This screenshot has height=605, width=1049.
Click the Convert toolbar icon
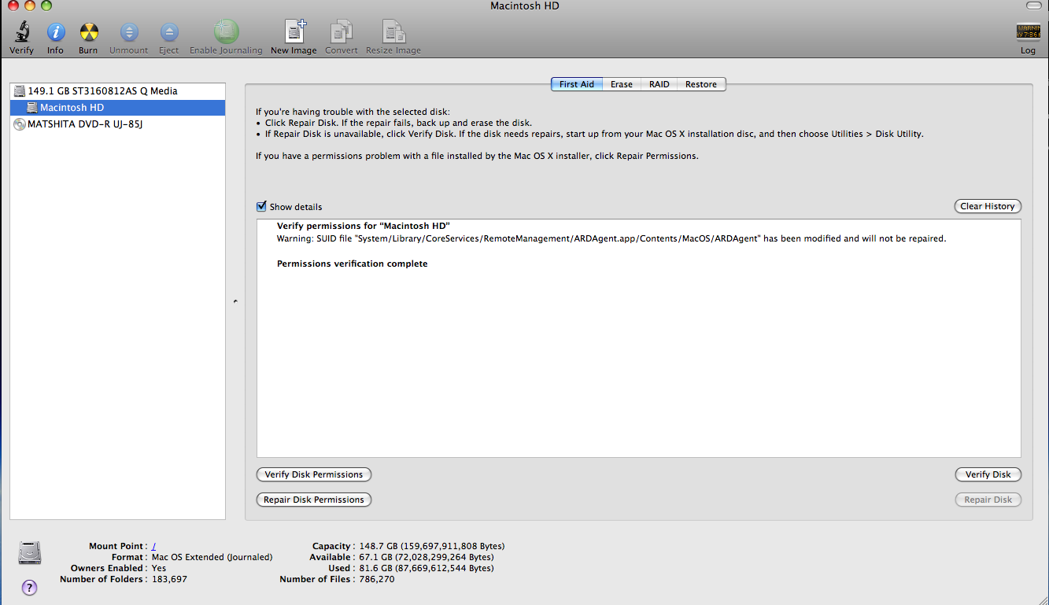point(341,32)
